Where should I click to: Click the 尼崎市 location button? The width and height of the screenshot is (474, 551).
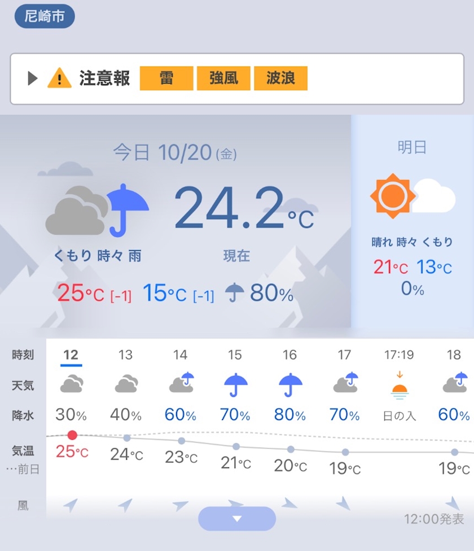pos(45,16)
